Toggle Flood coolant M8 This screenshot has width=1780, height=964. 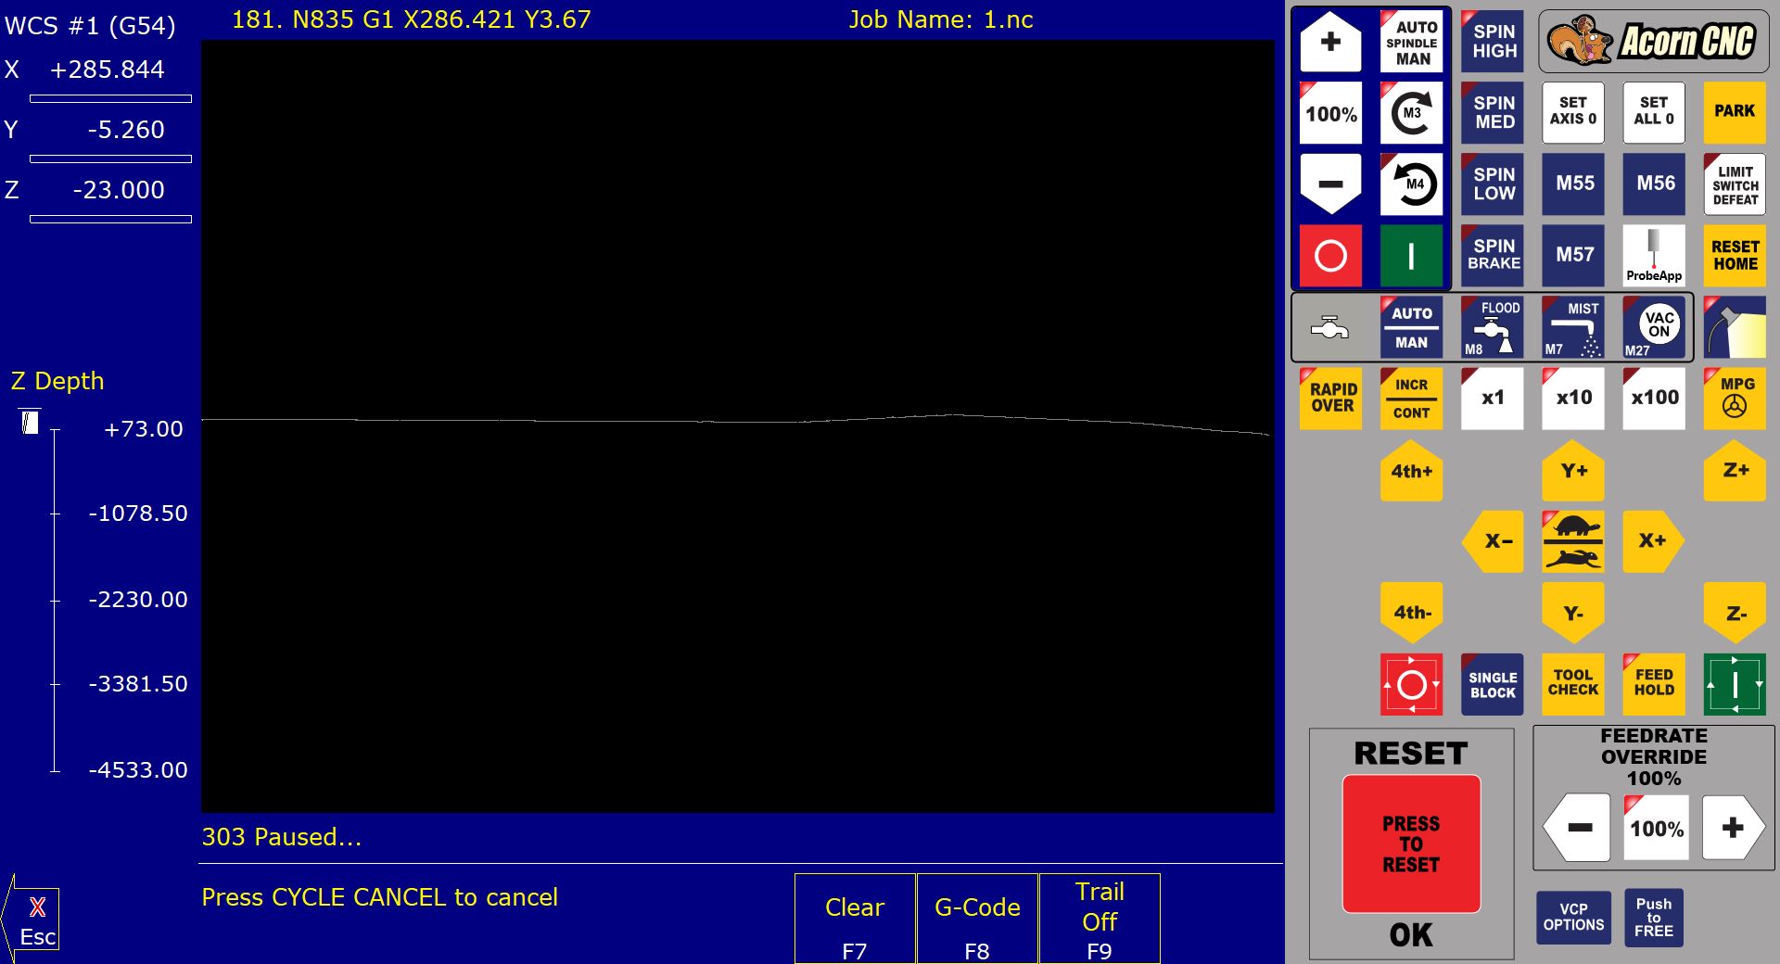pos(1492,327)
